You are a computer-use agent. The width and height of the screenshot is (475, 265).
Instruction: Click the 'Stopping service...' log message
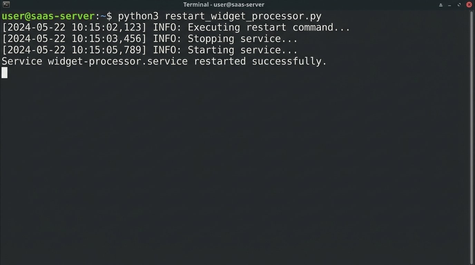point(242,39)
